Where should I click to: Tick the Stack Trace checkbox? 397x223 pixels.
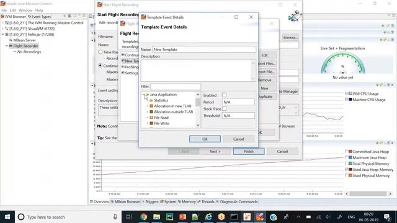(x=224, y=109)
